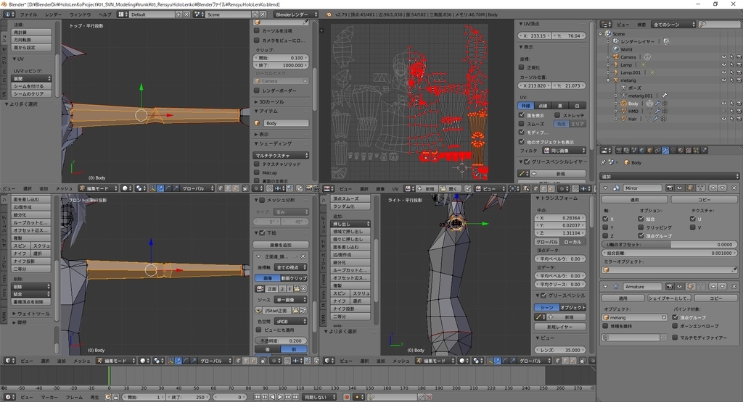Open the Modifiers tab wrench icon
The image size is (743, 402).
(665, 151)
